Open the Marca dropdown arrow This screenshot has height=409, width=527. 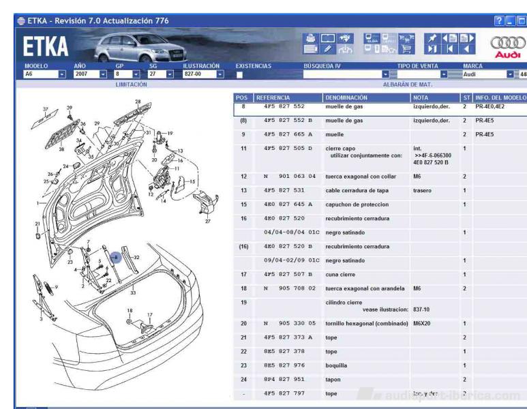tap(510, 74)
